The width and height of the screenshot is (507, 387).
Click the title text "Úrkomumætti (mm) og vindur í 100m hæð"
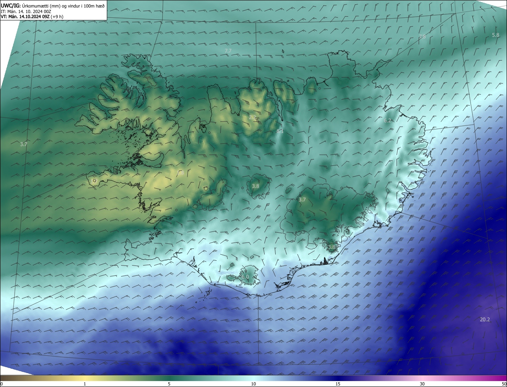(x=63, y=6)
